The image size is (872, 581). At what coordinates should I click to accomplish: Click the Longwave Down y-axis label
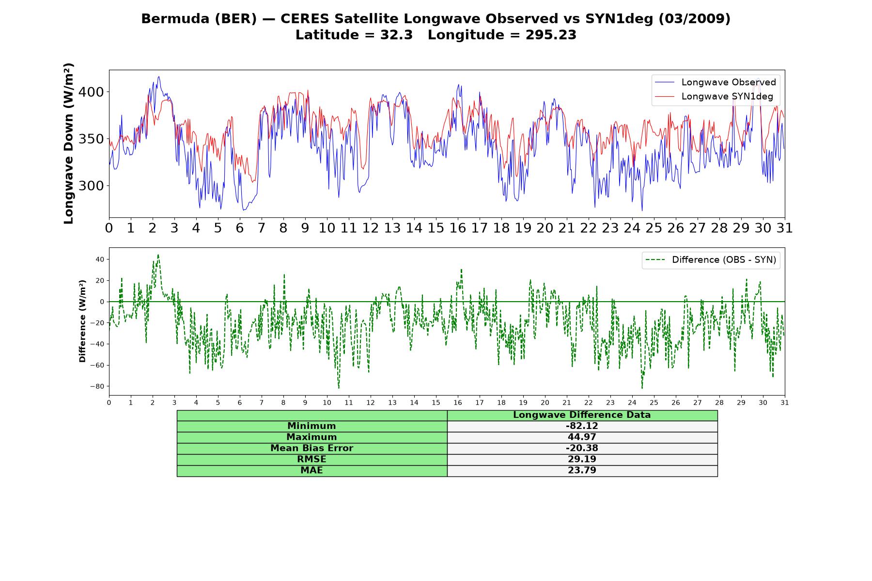pos(69,143)
